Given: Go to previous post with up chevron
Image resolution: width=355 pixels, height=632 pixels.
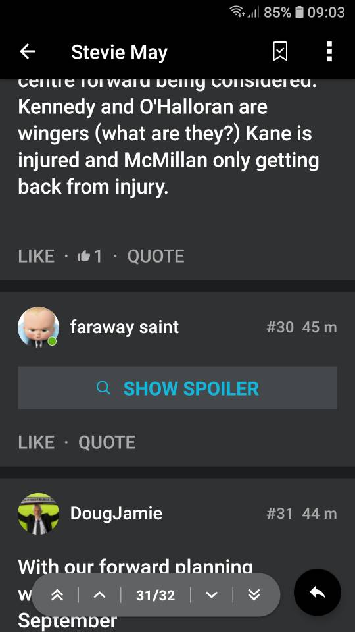Looking at the screenshot, I should pos(99,595).
